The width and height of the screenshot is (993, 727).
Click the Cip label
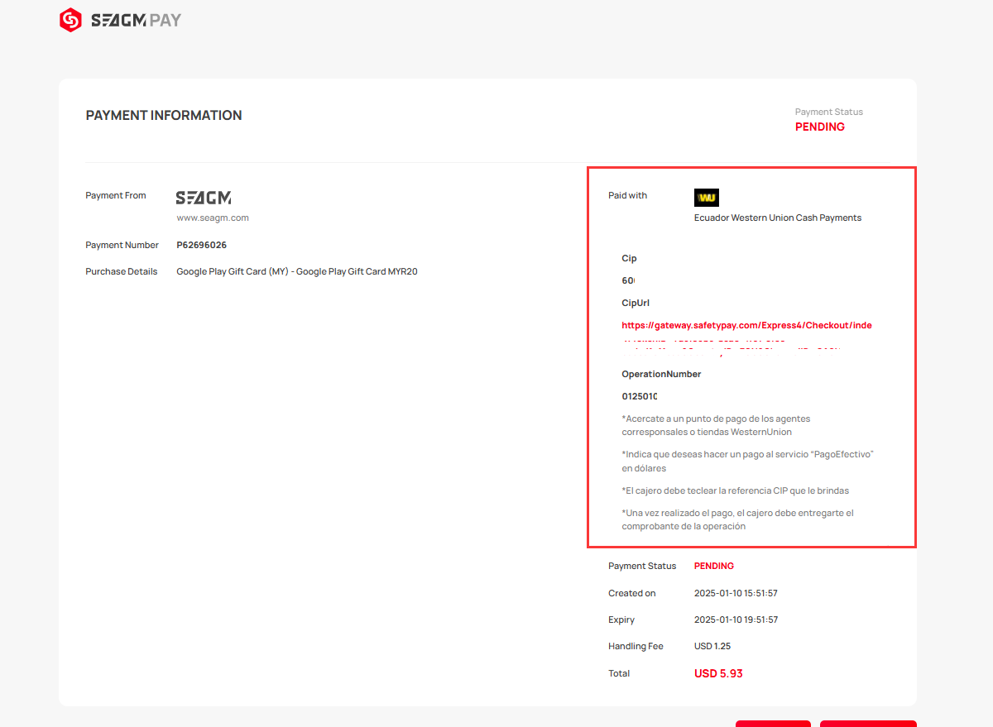[630, 259]
